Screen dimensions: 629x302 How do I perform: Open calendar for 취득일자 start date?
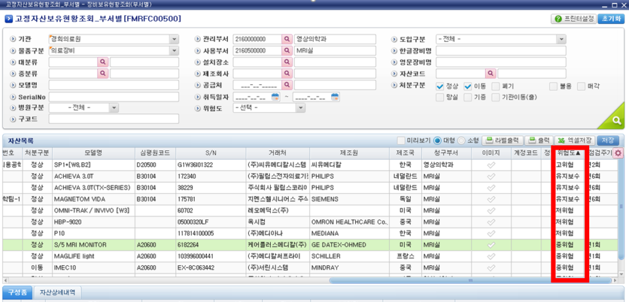coord(275,96)
